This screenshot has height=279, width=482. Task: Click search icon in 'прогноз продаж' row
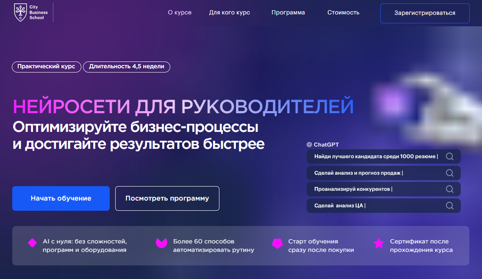[450, 173]
